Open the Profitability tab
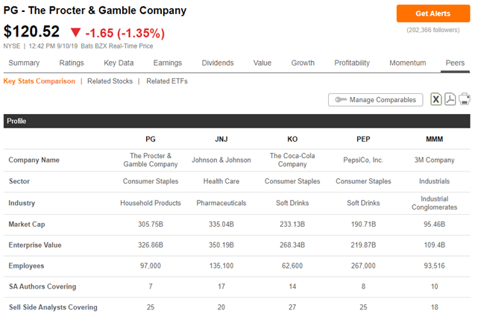 pyautogui.click(x=351, y=63)
